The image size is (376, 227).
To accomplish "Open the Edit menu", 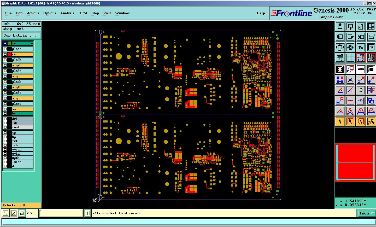I will tap(19, 13).
